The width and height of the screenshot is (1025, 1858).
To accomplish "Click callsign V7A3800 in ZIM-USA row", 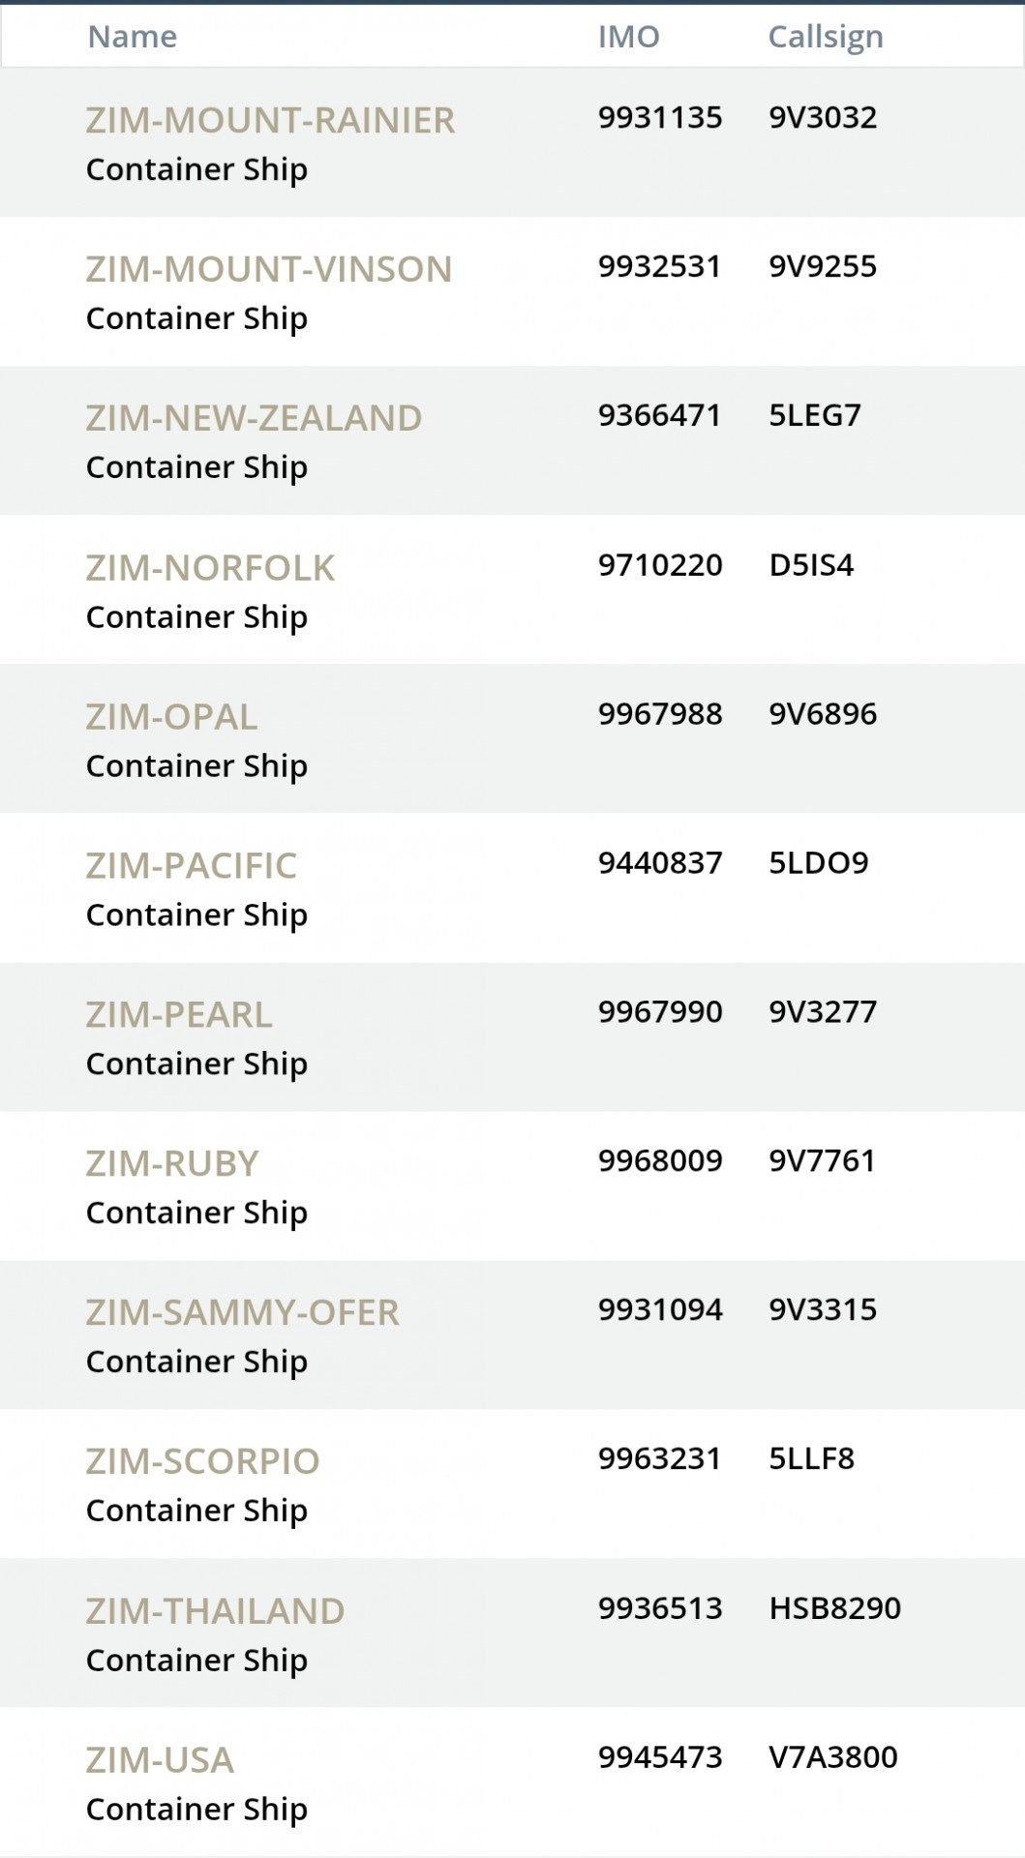I will [x=833, y=1757].
